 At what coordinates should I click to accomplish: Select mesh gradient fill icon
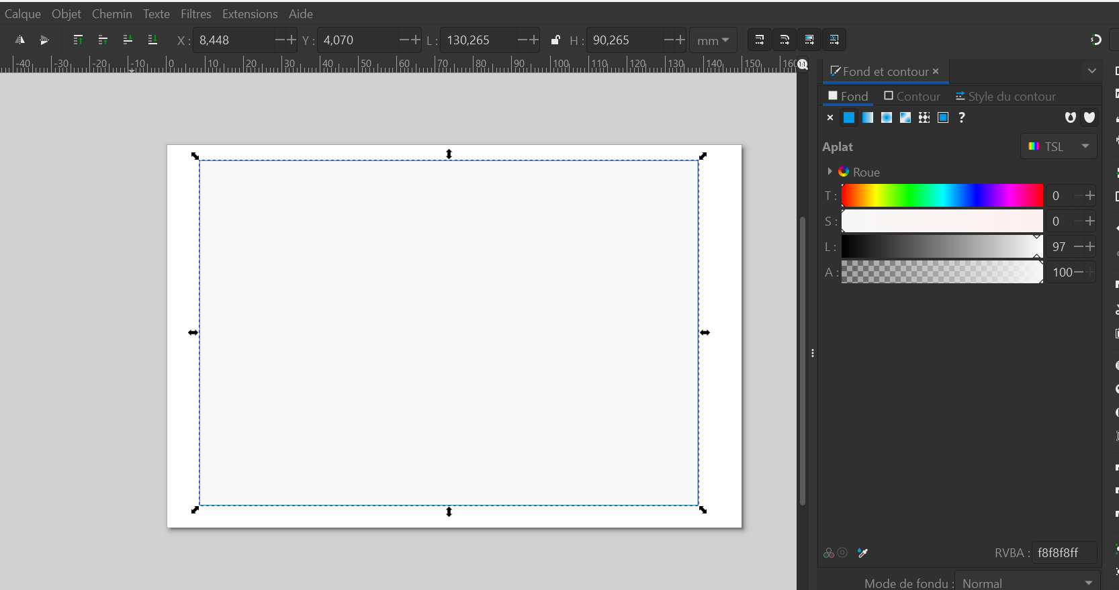pyautogui.click(x=905, y=117)
